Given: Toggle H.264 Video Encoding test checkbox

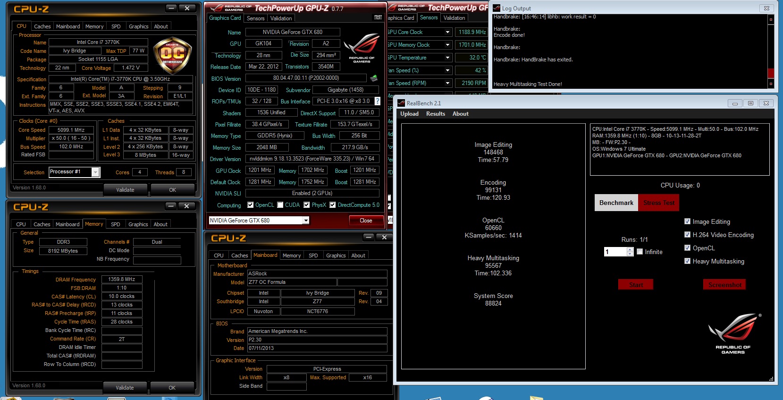Looking at the screenshot, I should tap(688, 235).
